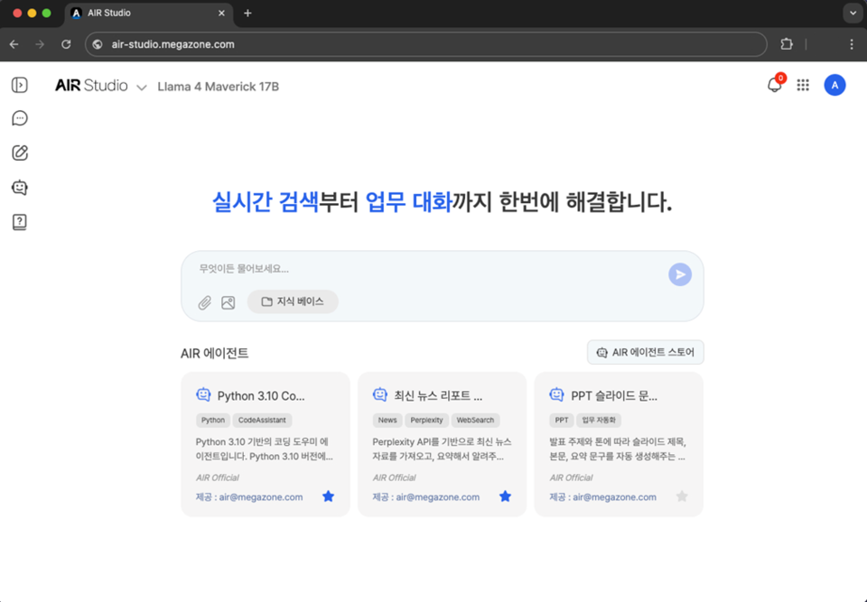Open the Llama 4 Maverick model selector chevron
867x602 pixels.
142,88
